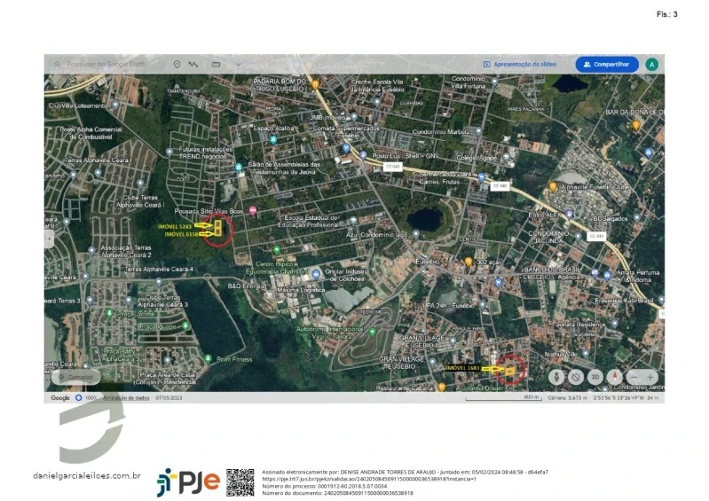The height and width of the screenshot is (501, 709).
Task: Open the Point Fitness green marker
Action: pyautogui.click(x=208, y=359)
